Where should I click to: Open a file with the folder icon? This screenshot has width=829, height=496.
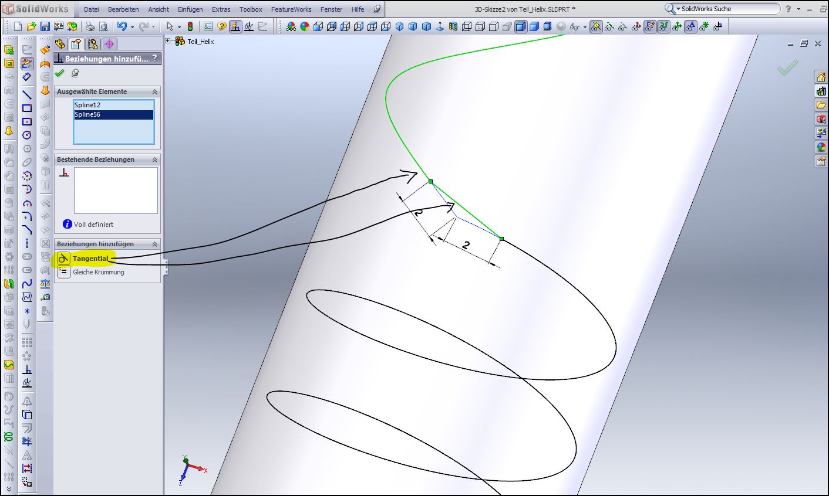[31, 26]
